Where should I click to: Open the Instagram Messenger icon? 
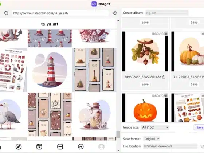[x=81, y=146]
